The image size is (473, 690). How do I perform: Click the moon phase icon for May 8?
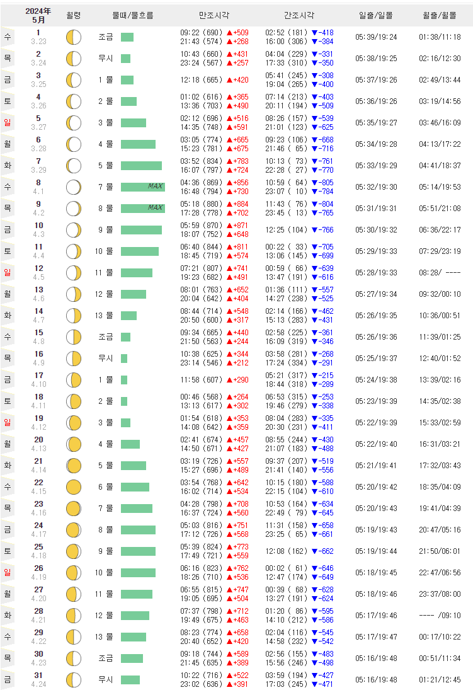74,187
